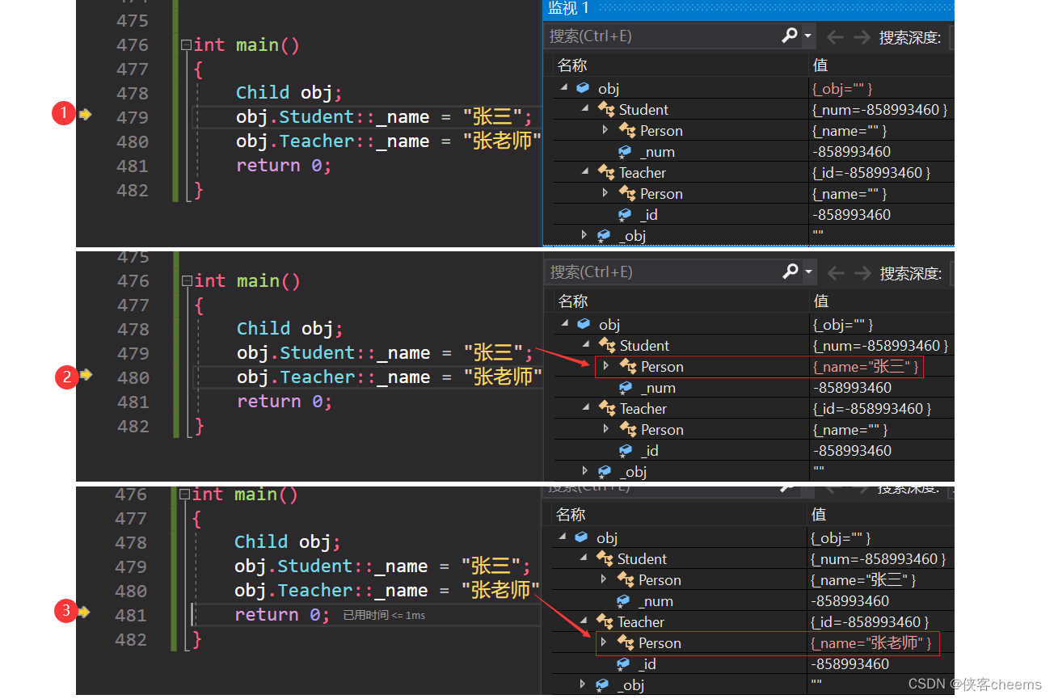Select the boxed {_name="张三"} value, middle snapshot
The image size is (1054, 699).
(866, 366)
